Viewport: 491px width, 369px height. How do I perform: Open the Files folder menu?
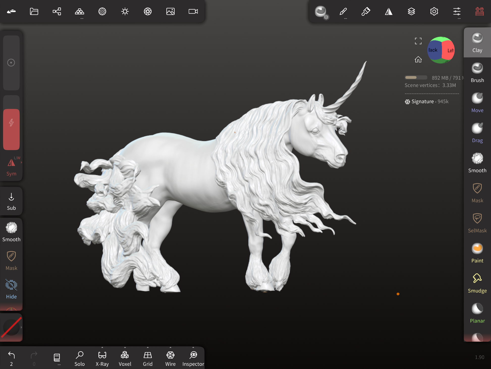click(x=34, y=11)
